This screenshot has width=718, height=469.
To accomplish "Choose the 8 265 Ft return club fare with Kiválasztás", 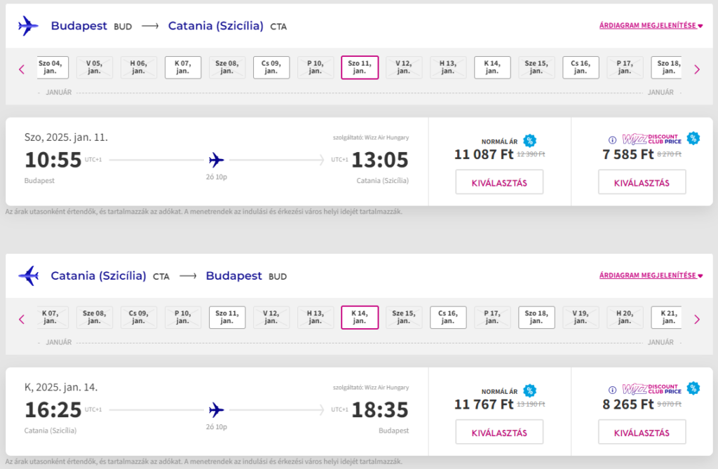I will (642, 432).
